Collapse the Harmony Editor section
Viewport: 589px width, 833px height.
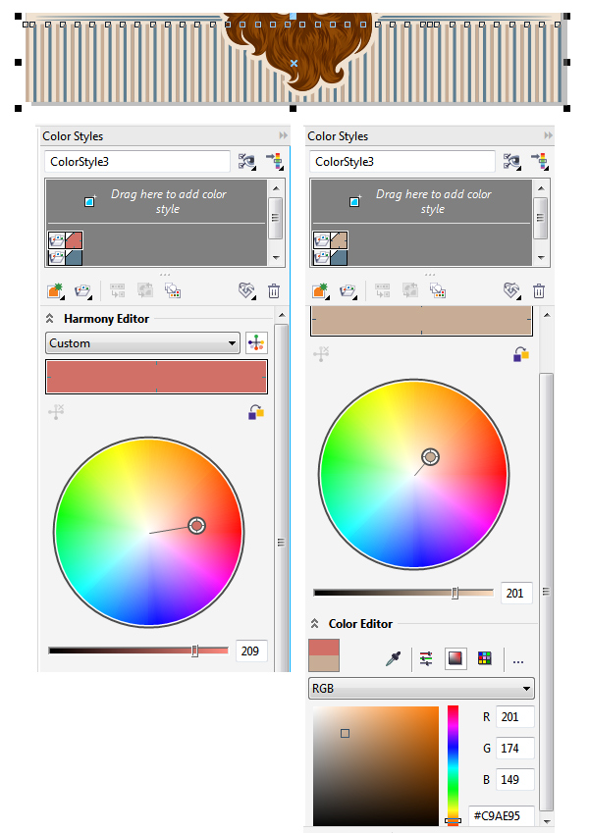pyautogui.click(x=49, y=318)
